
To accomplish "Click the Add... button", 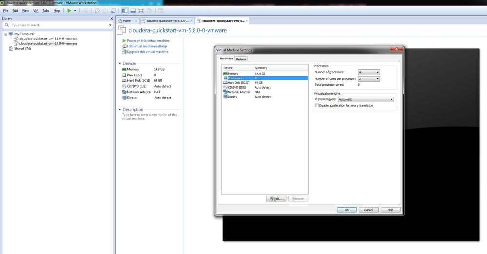I will point(276,199).
